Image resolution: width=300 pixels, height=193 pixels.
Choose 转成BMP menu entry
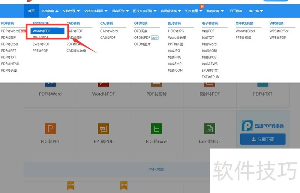click(174, 64)
